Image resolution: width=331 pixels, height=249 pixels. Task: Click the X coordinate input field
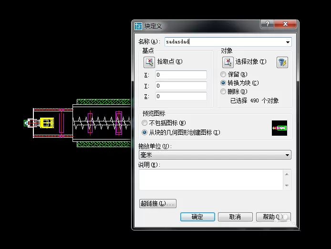pos(181,75)
